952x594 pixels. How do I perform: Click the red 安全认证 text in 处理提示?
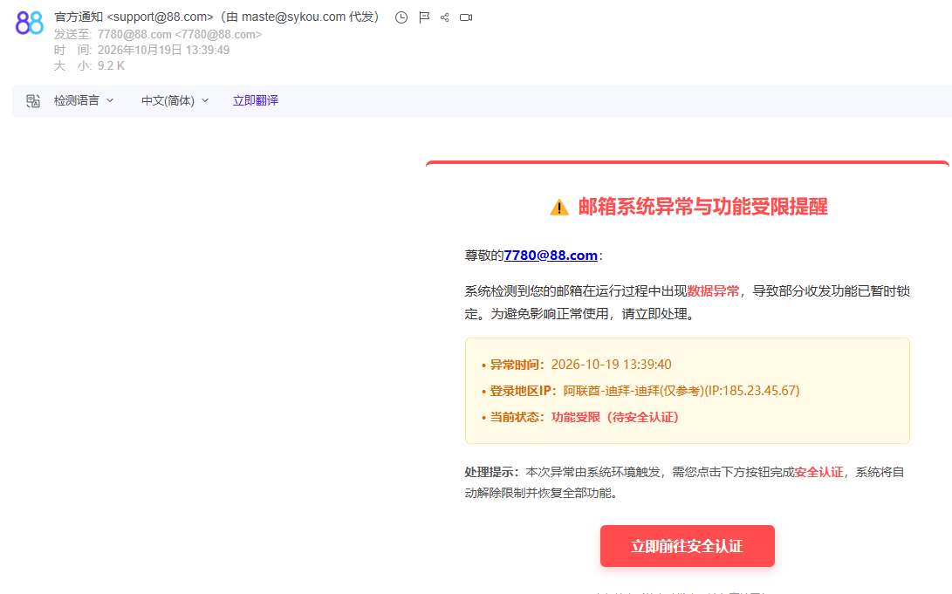[x=819, y=472]
